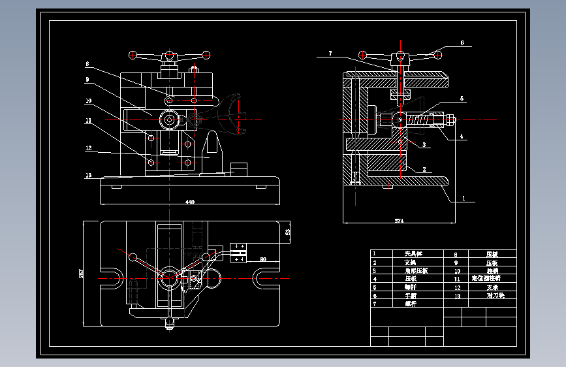The width and height of the screenshot is (566, 367).
Task: Click leader callout 2 on section view
Action: [x=424, y=169]
